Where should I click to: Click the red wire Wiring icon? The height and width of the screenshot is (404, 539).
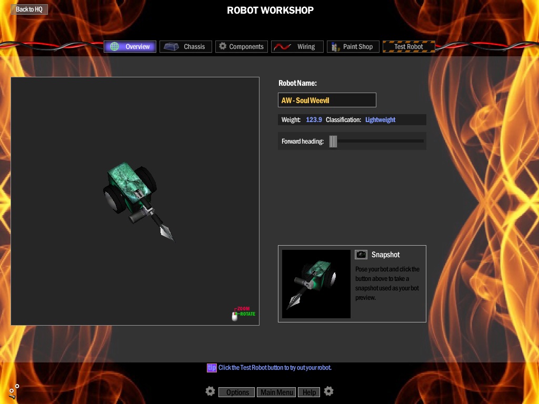[x=283, y=47]
